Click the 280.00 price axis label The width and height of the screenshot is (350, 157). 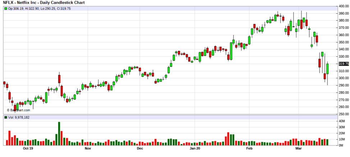[x=344, y=93]
